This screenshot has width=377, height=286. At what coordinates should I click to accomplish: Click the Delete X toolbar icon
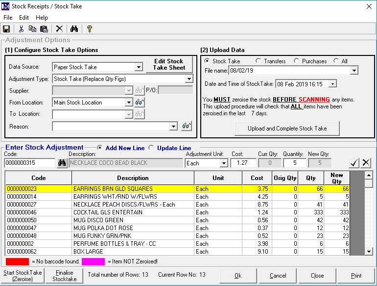[59, 29]
